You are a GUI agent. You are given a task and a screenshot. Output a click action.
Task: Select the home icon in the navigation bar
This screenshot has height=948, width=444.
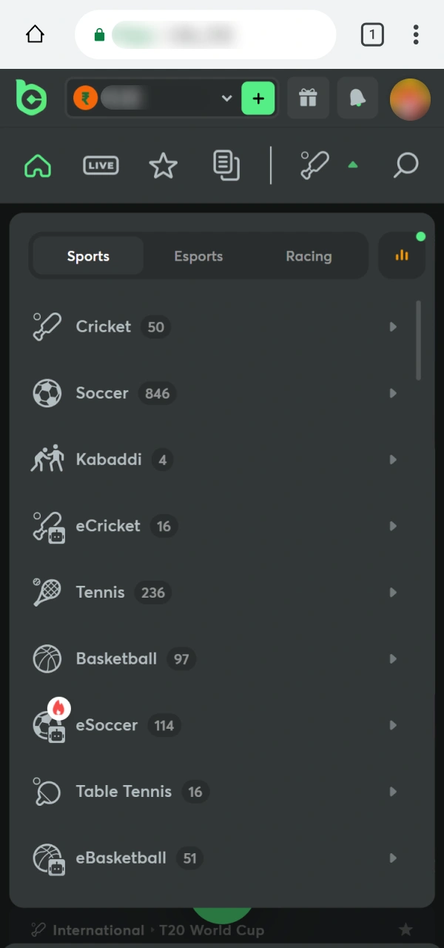point(37,165)
